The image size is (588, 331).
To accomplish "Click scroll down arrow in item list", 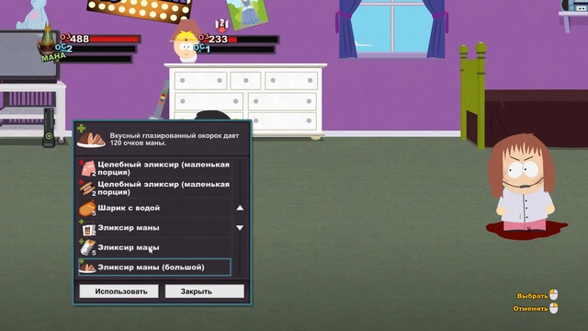I will (x=240, y=228).
